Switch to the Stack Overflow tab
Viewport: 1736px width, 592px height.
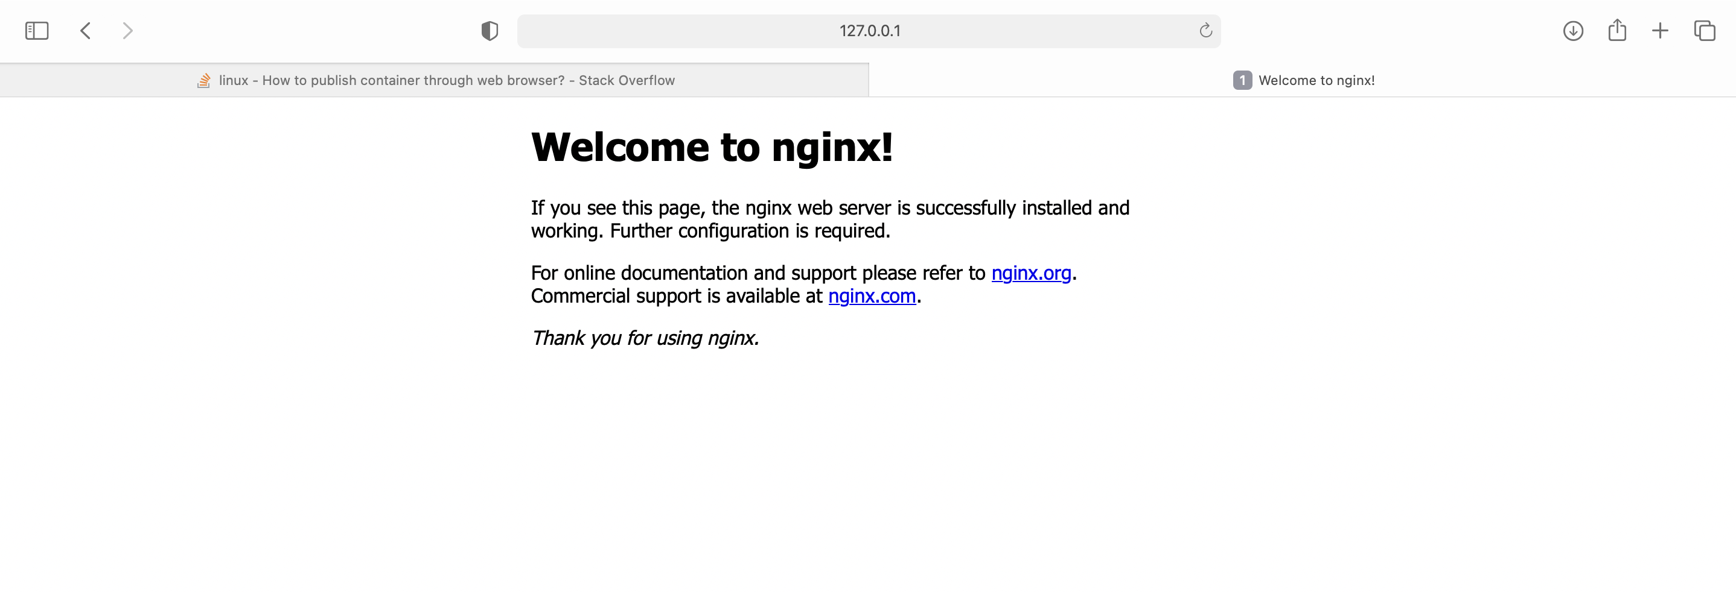click(x=435, y=80)
